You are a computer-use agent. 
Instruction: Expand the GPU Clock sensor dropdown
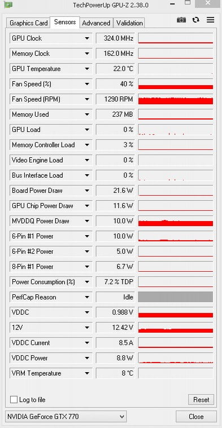pyautogui.click(x=87, y=38)
